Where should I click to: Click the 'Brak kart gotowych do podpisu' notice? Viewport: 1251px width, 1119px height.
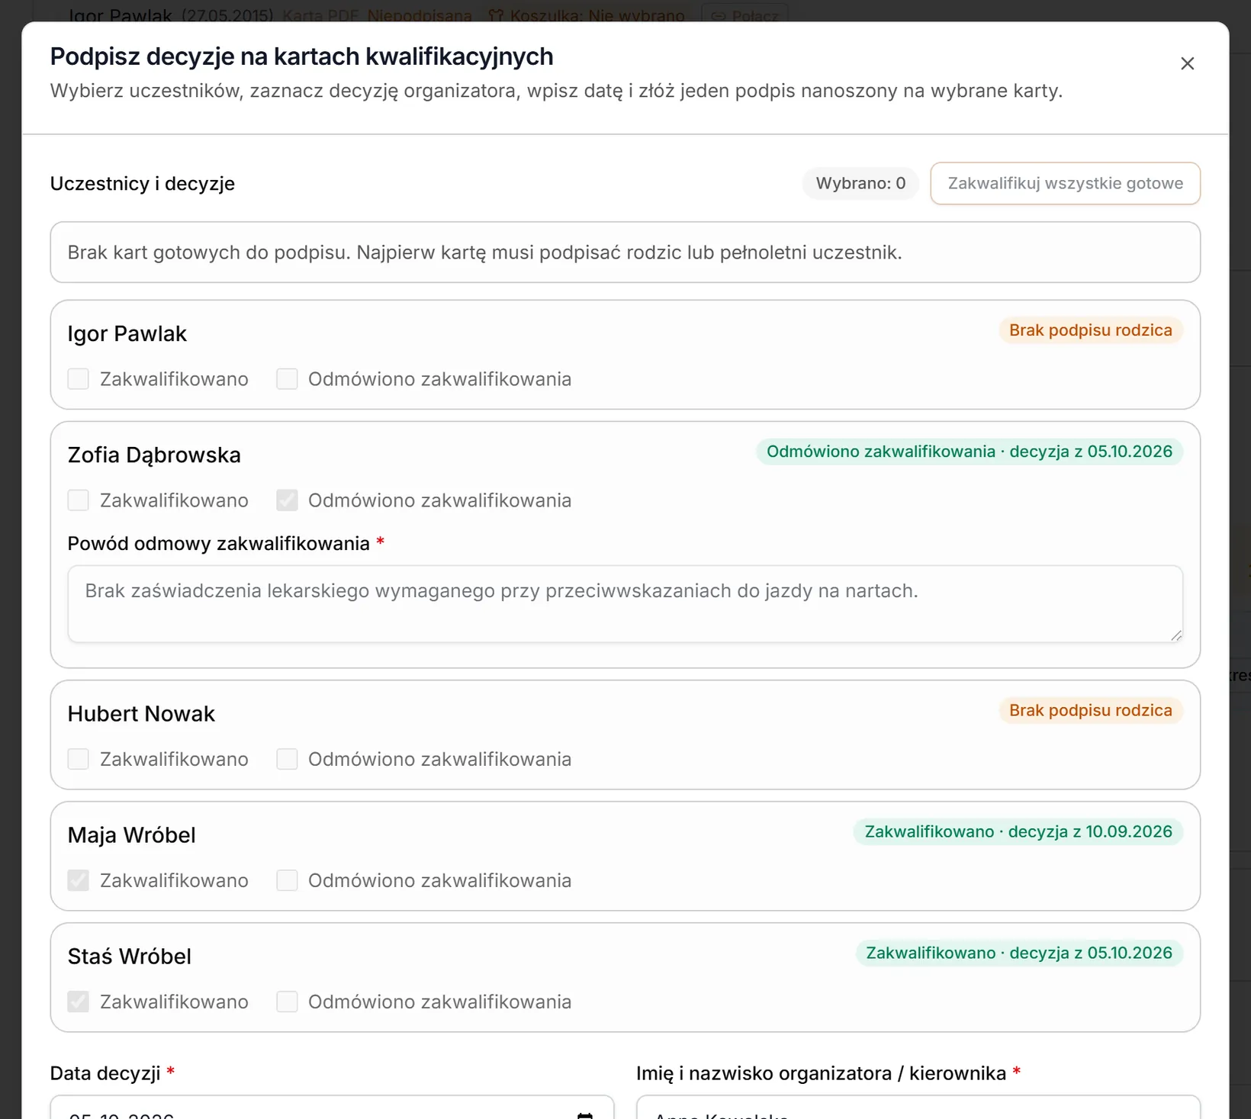click(625, 252)
